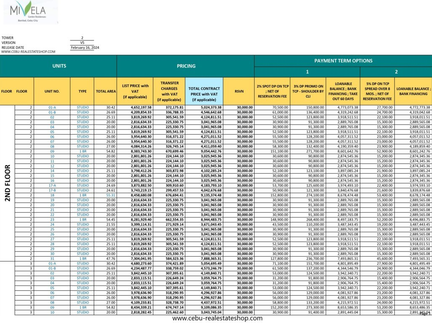Click the TRANSFER CHARGES with VAT header
The image size is (432, 323).
click(169, 91)
